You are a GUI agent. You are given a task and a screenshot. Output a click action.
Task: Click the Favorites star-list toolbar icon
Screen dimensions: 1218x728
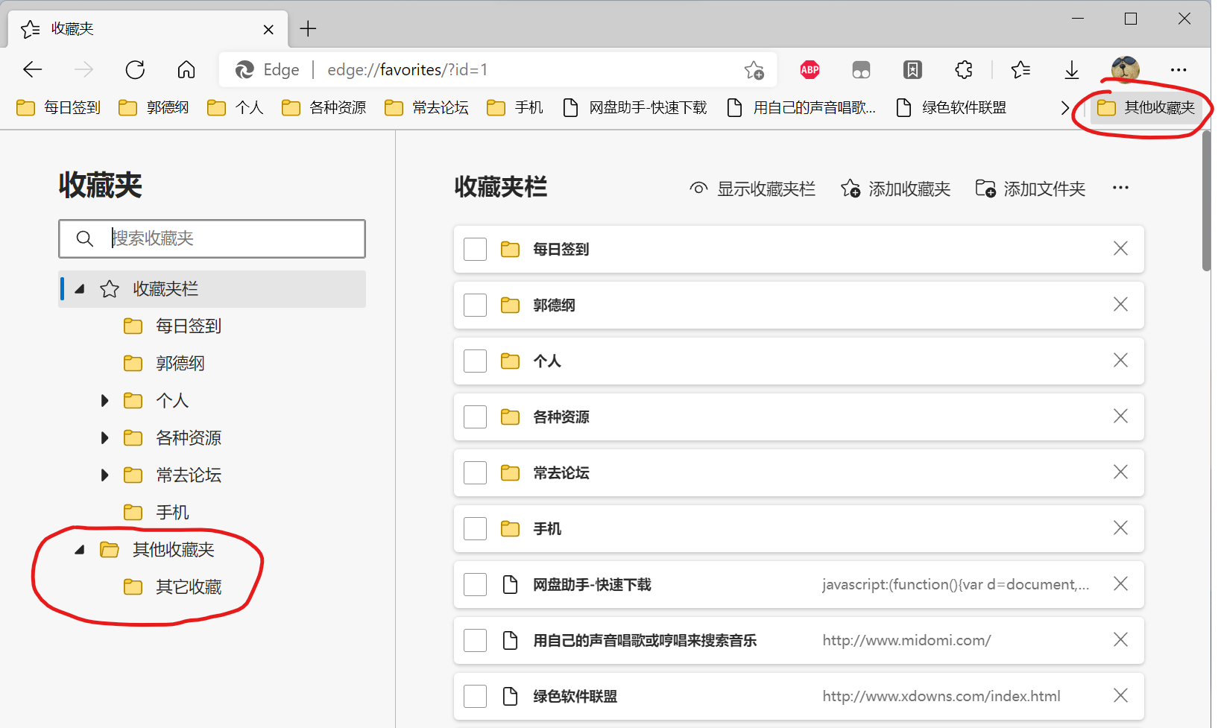pyautogui.click(x=1020, y=70)
